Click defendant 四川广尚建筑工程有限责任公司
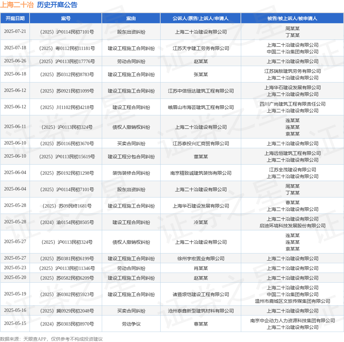 click(x=293, y=104)
